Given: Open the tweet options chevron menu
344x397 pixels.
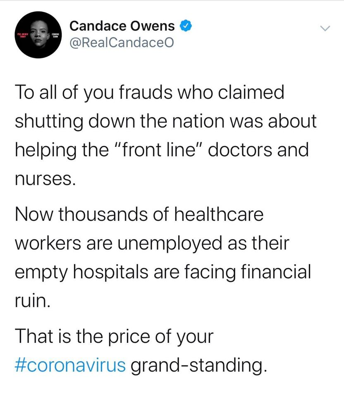Looking at the screenshot, I should pyautogui.click(x=326, y=28).
